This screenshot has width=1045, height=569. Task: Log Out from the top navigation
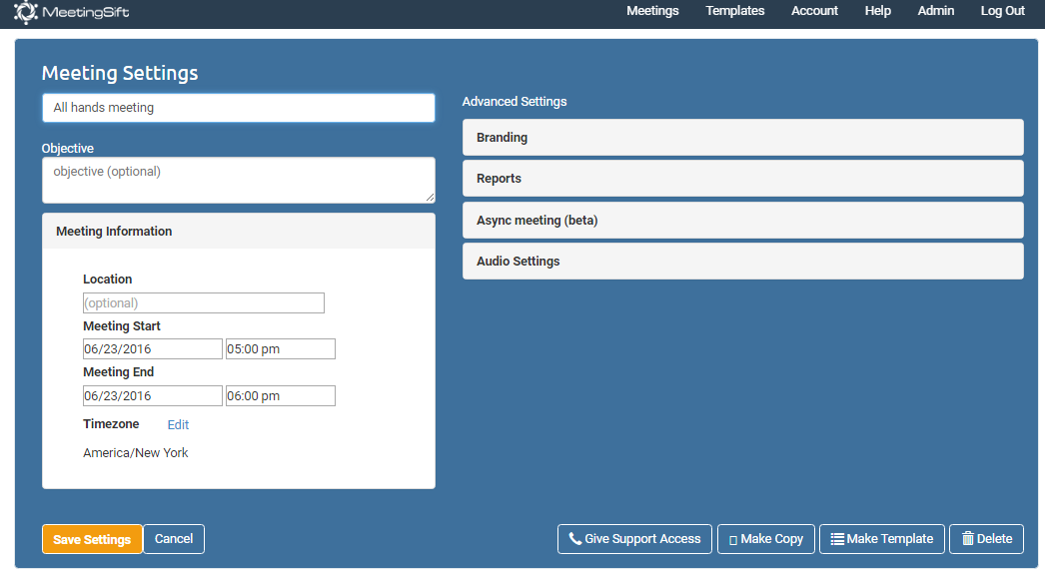pos(1002,11)
